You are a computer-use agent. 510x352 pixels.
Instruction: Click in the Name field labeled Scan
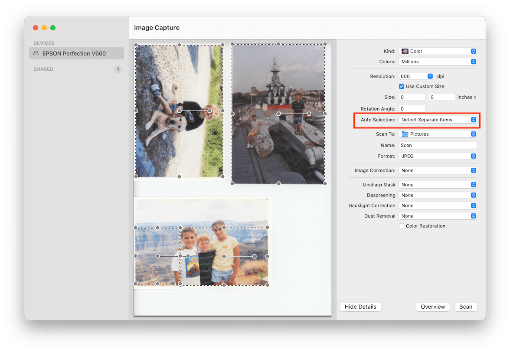point(438,145)
